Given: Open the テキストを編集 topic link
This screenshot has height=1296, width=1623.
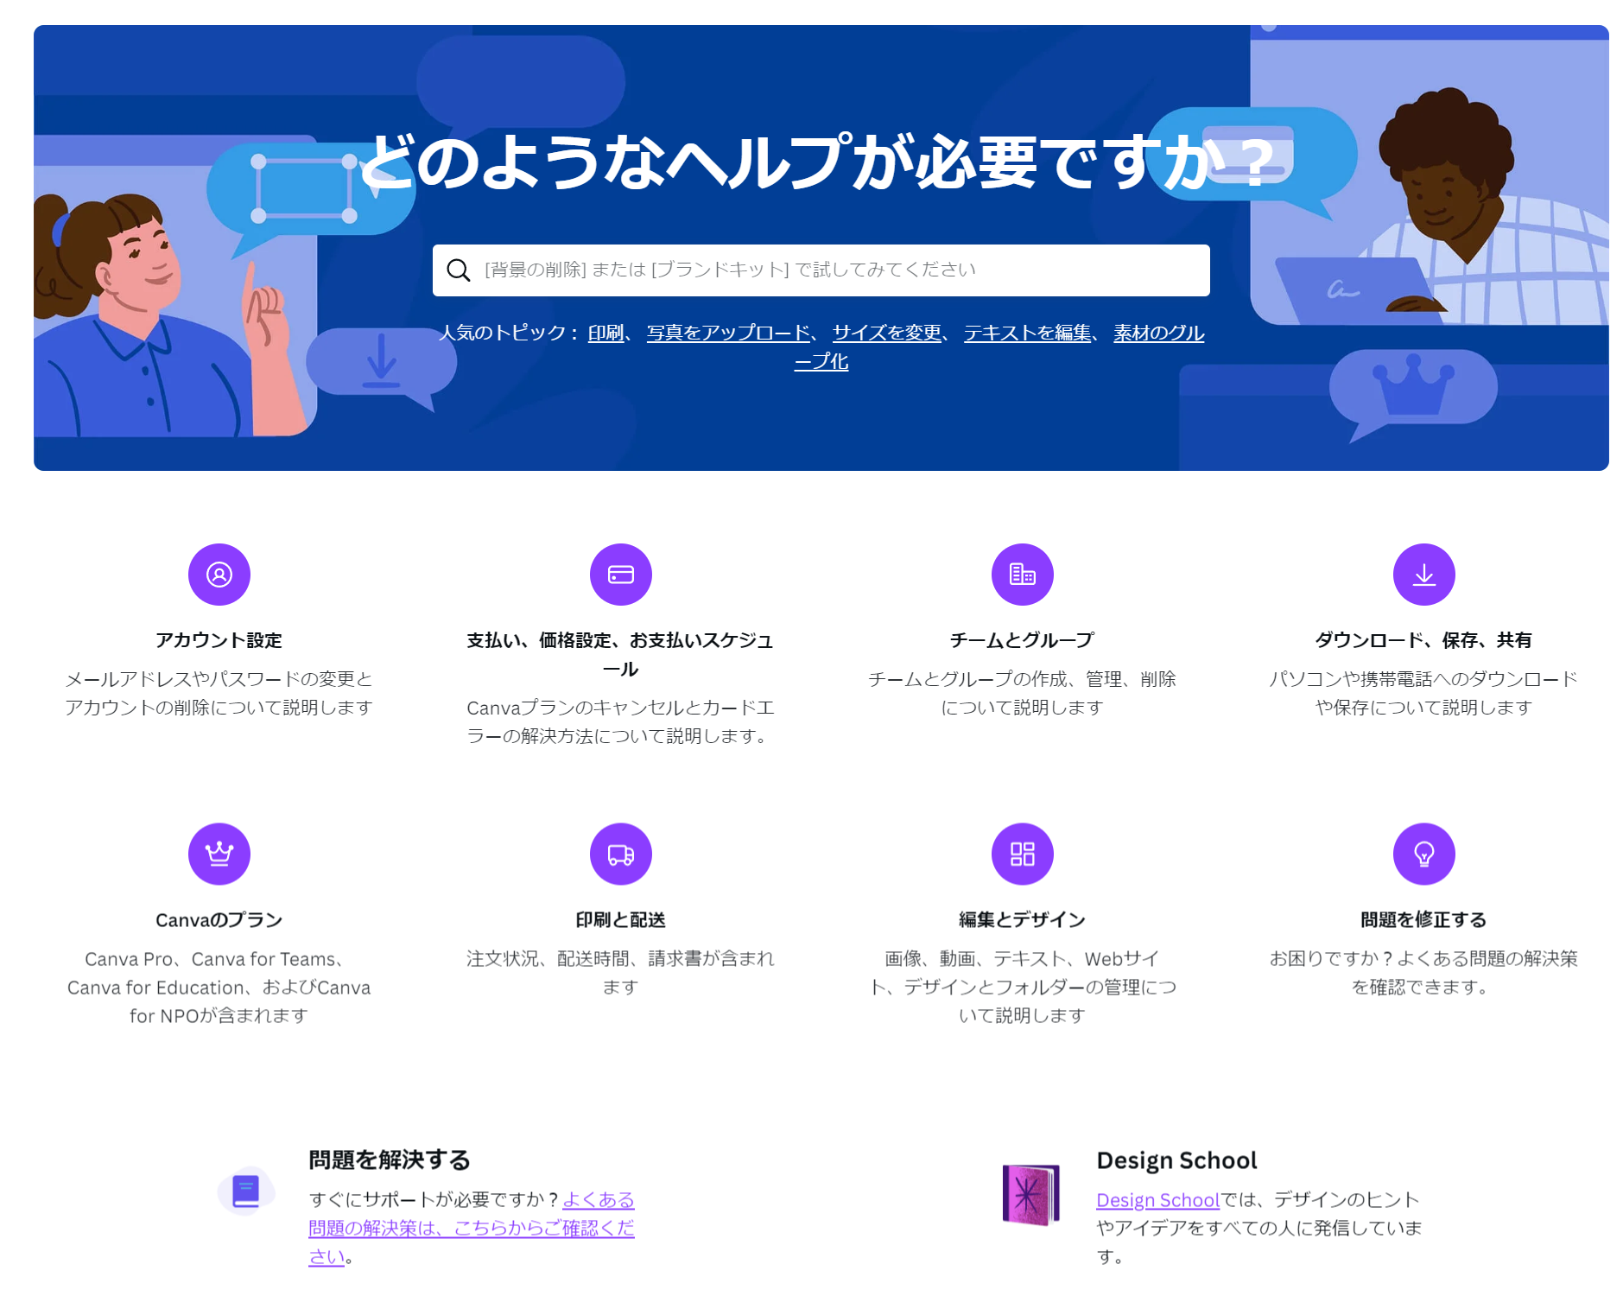Looking at the screenshot, I should click(1027, 333).
